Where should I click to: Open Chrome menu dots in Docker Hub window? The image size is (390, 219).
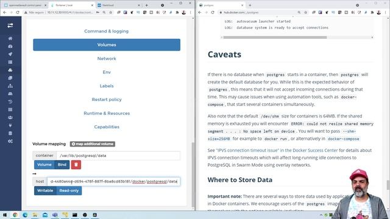click(x=385, y=12)
